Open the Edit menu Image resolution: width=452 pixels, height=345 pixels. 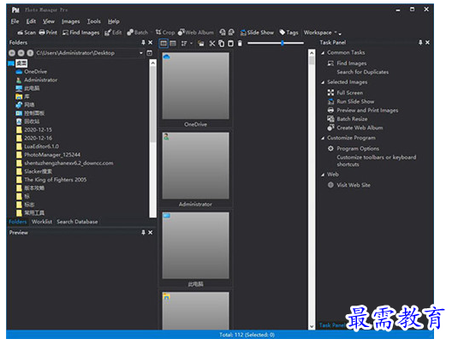31,21
